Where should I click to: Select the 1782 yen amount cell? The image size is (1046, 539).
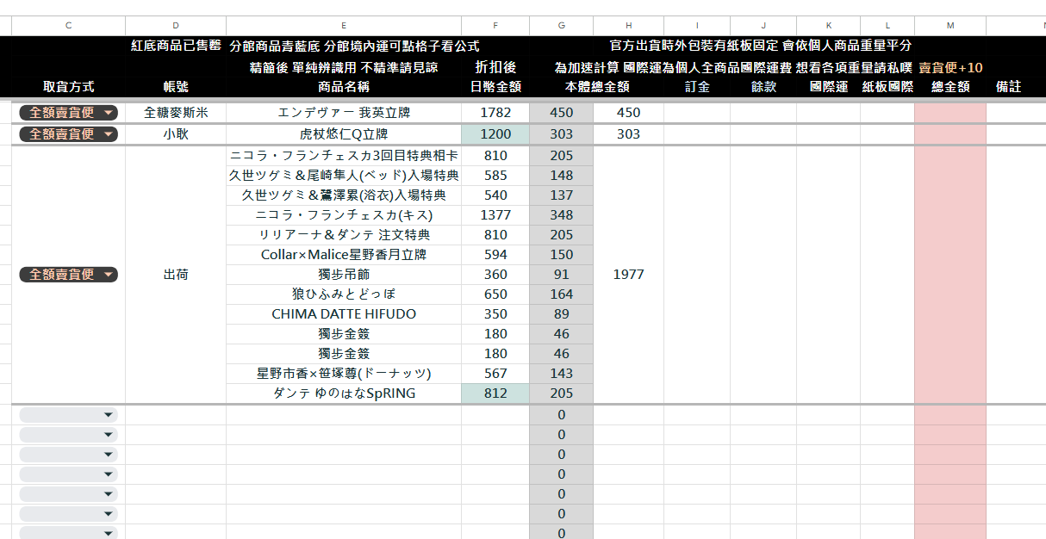(495, 112)
